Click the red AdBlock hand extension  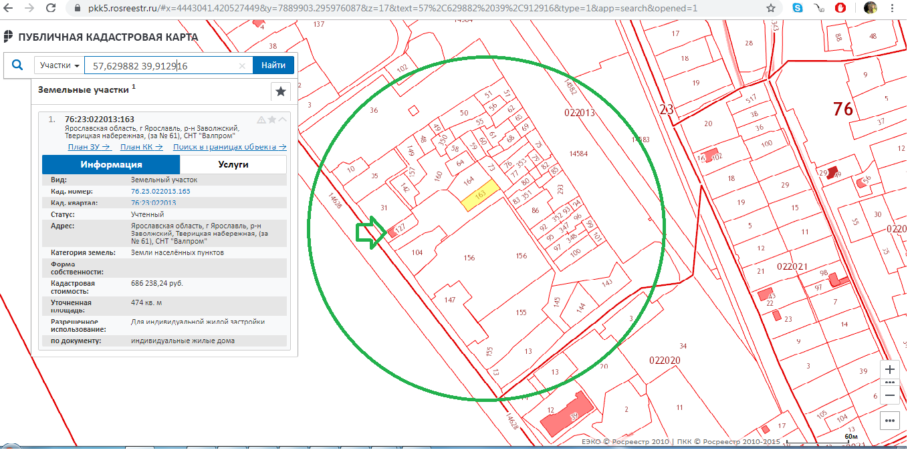841,8
